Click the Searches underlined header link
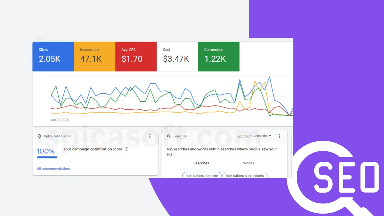The height and width of the screenshot is (216, 384). (x=181, y=136)
